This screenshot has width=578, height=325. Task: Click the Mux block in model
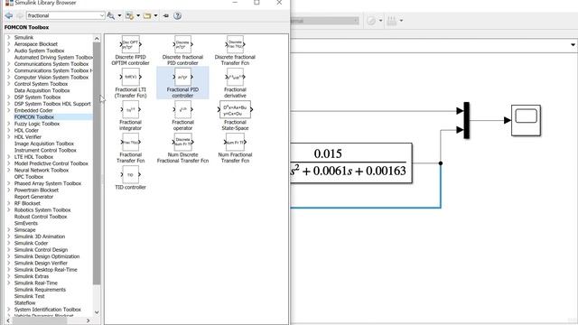click(466, 120)
